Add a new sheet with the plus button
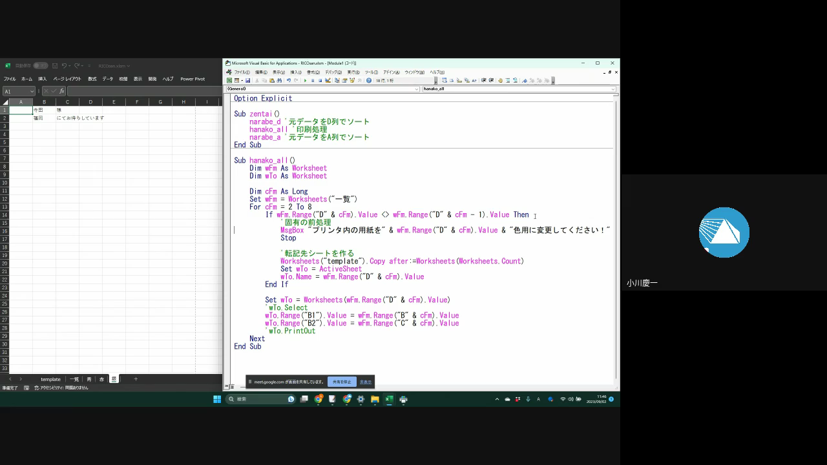Image resolution: width=827 pixels, height=465 pixels. [136, 379]
